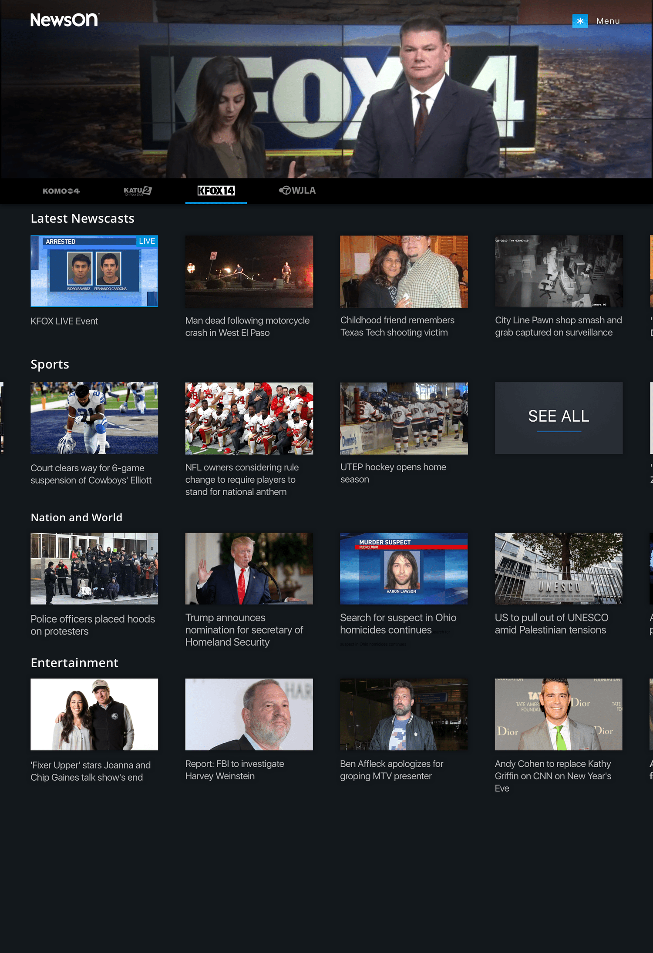Image resolution: width=653 pixels, height=953 pixels.
Task: Click 'Ben Affleck apologizes' headline
Action: (392, 770)
